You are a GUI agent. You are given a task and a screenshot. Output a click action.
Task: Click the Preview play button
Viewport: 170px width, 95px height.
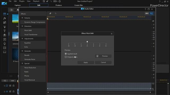[103, 56]
